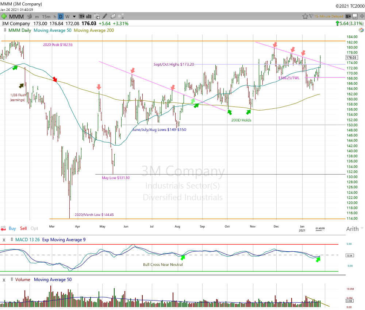Select the Weekly (W) timeframe
This screenshot has height=310, width=365.
67,17
